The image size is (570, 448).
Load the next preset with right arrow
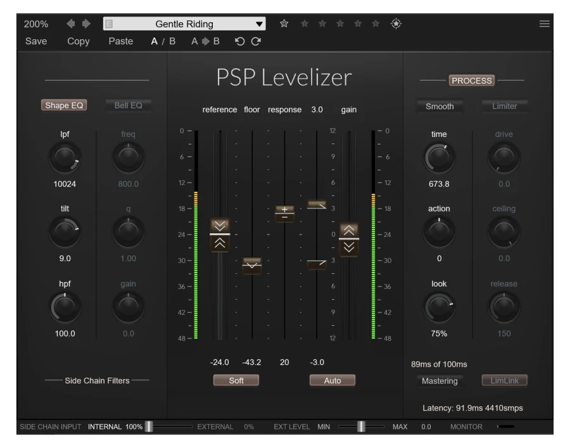coord(86,23)
